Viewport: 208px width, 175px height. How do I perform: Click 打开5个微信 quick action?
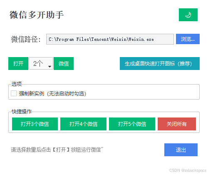(132, 124)
